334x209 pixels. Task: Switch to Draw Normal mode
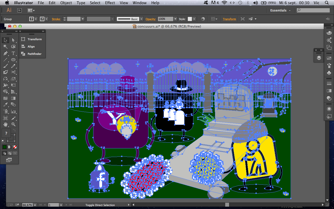click(x=4, y=153)
